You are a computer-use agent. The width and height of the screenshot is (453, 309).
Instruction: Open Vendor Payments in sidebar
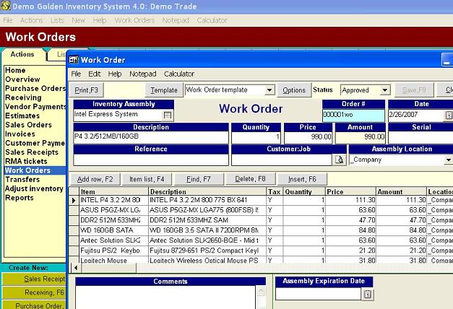click(x=35, y=107)
